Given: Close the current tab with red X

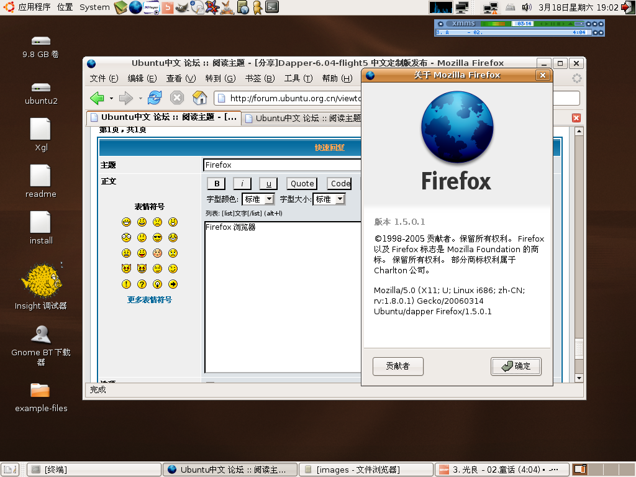Looking at the screenshot, I should coord(576,118).
